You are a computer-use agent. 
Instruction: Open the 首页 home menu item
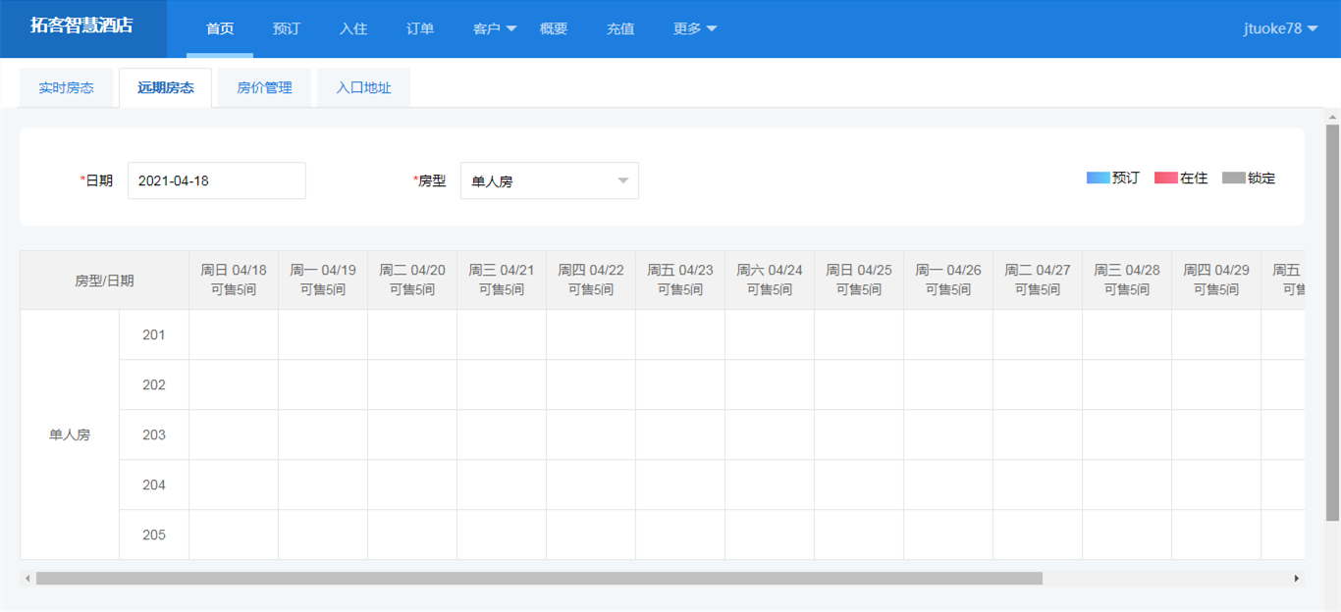pyautogui.click(x=220, y=28)
